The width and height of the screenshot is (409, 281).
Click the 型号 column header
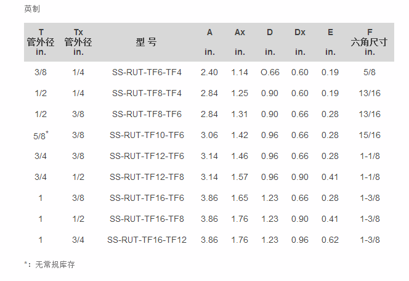tap(146, 42)
